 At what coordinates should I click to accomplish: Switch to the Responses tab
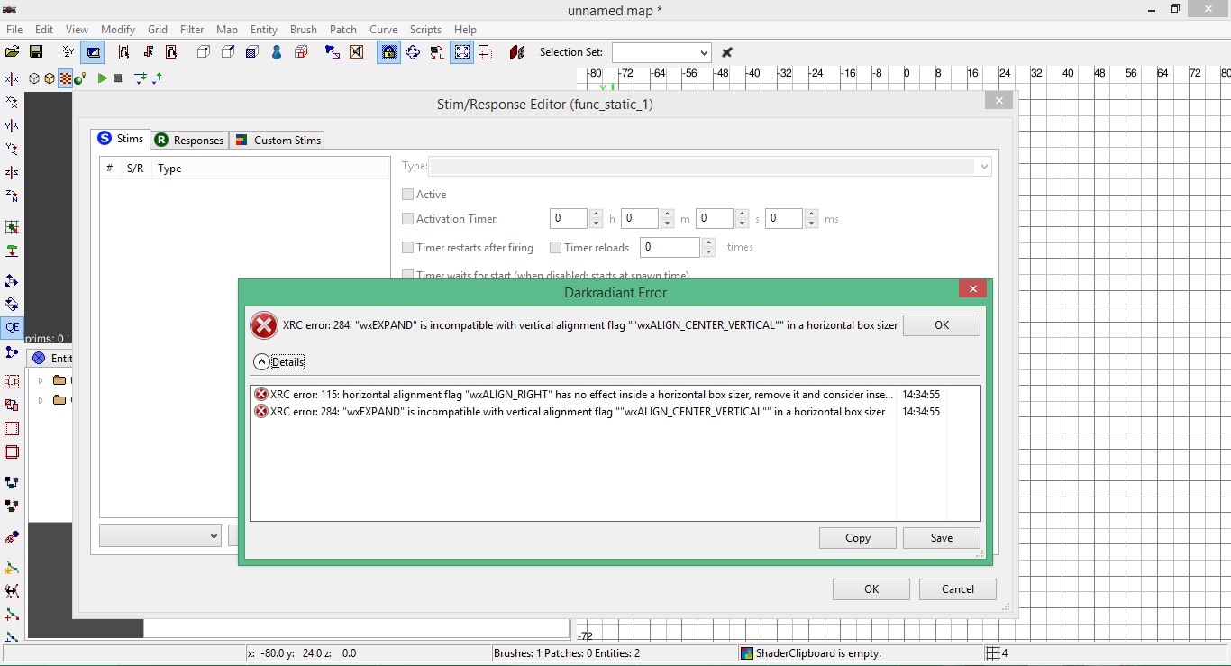[x=189, y=140]
